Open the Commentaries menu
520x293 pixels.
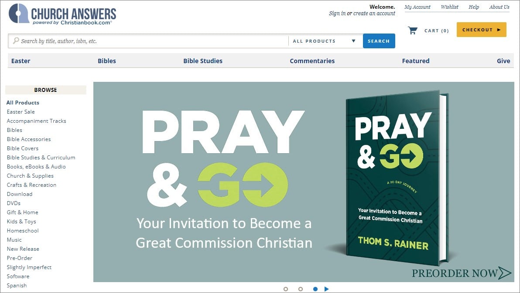coord(312,61)
